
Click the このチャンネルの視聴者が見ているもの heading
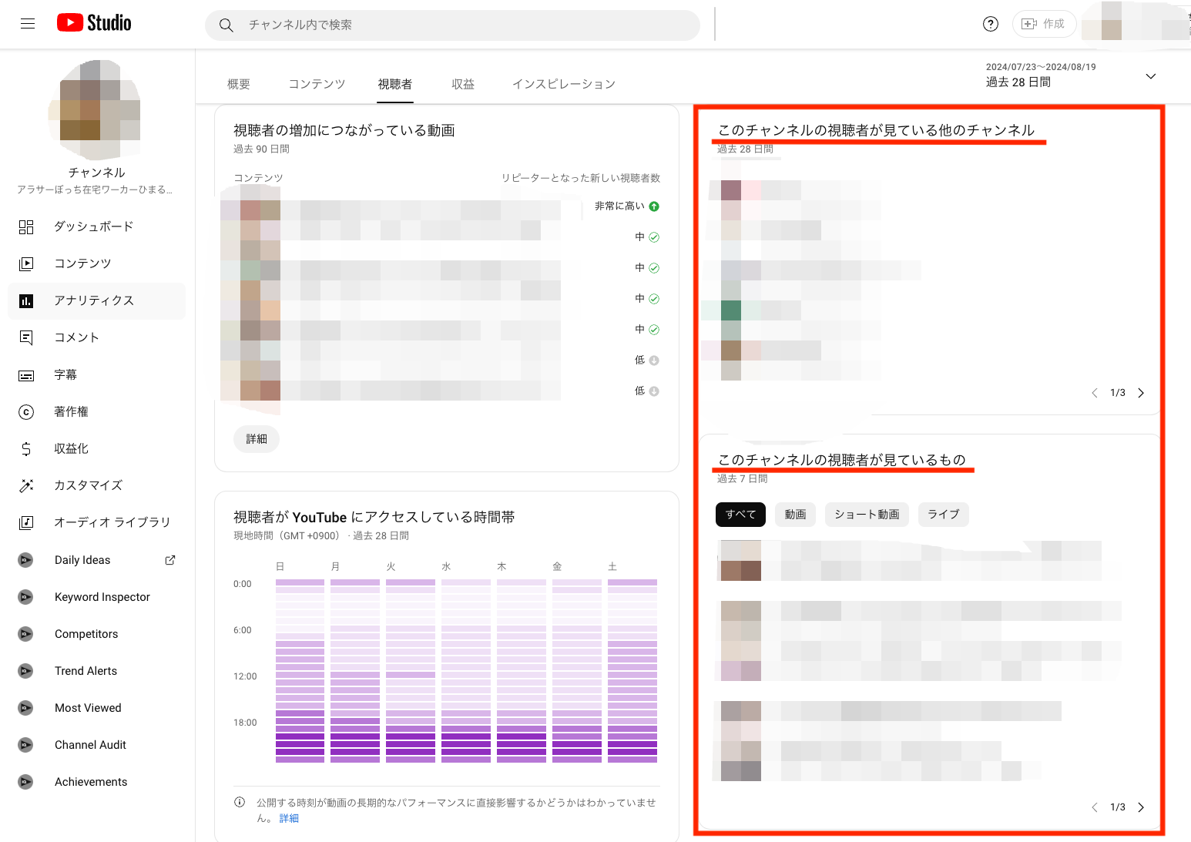point(841,460)
